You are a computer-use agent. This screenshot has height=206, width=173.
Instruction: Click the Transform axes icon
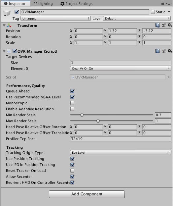pos(9,26)
